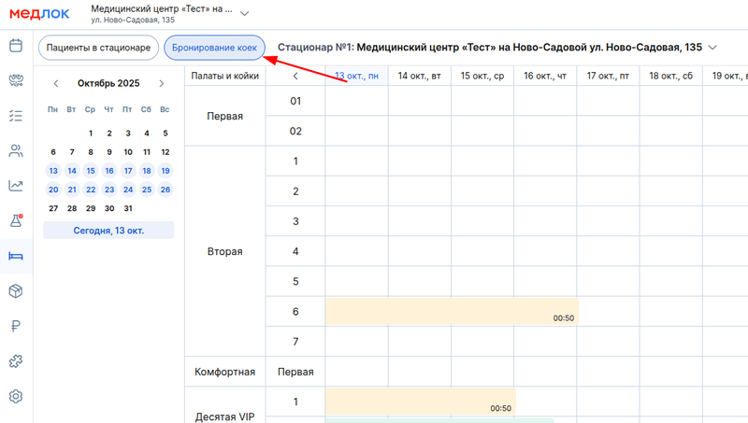Switch to the Бронирование коек tab

point(215,47)
